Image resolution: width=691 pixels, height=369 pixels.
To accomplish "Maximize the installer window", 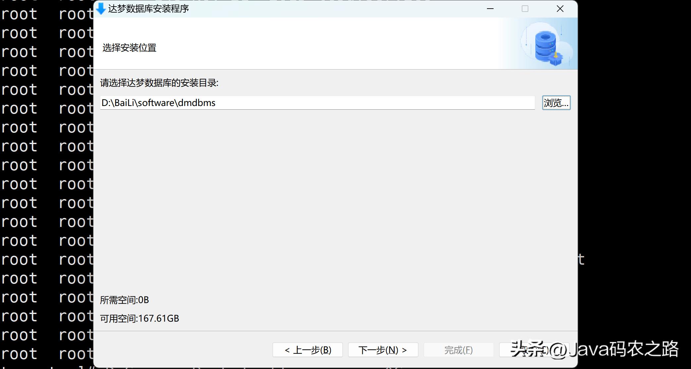I will 525,9.
